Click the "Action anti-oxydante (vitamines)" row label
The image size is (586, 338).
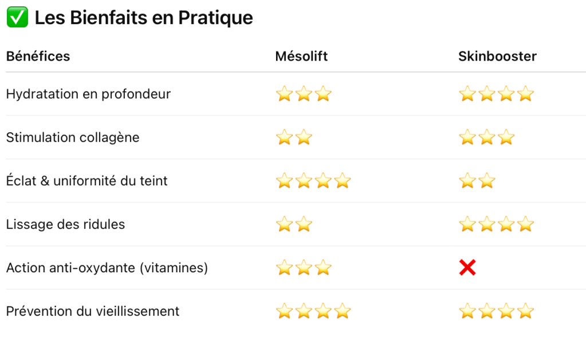pos(107,267)
